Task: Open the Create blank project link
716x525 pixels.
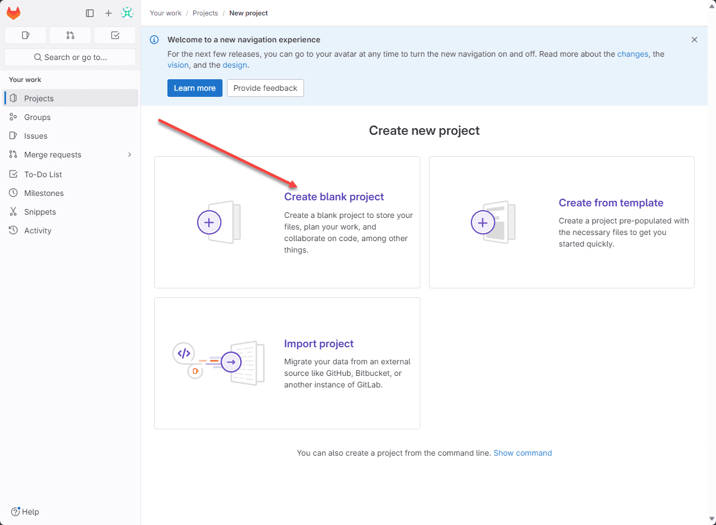Action: click(334, 197)
